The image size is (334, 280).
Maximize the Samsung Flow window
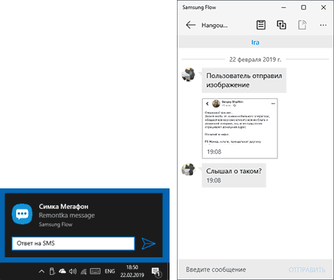click(x=303, y=7)
